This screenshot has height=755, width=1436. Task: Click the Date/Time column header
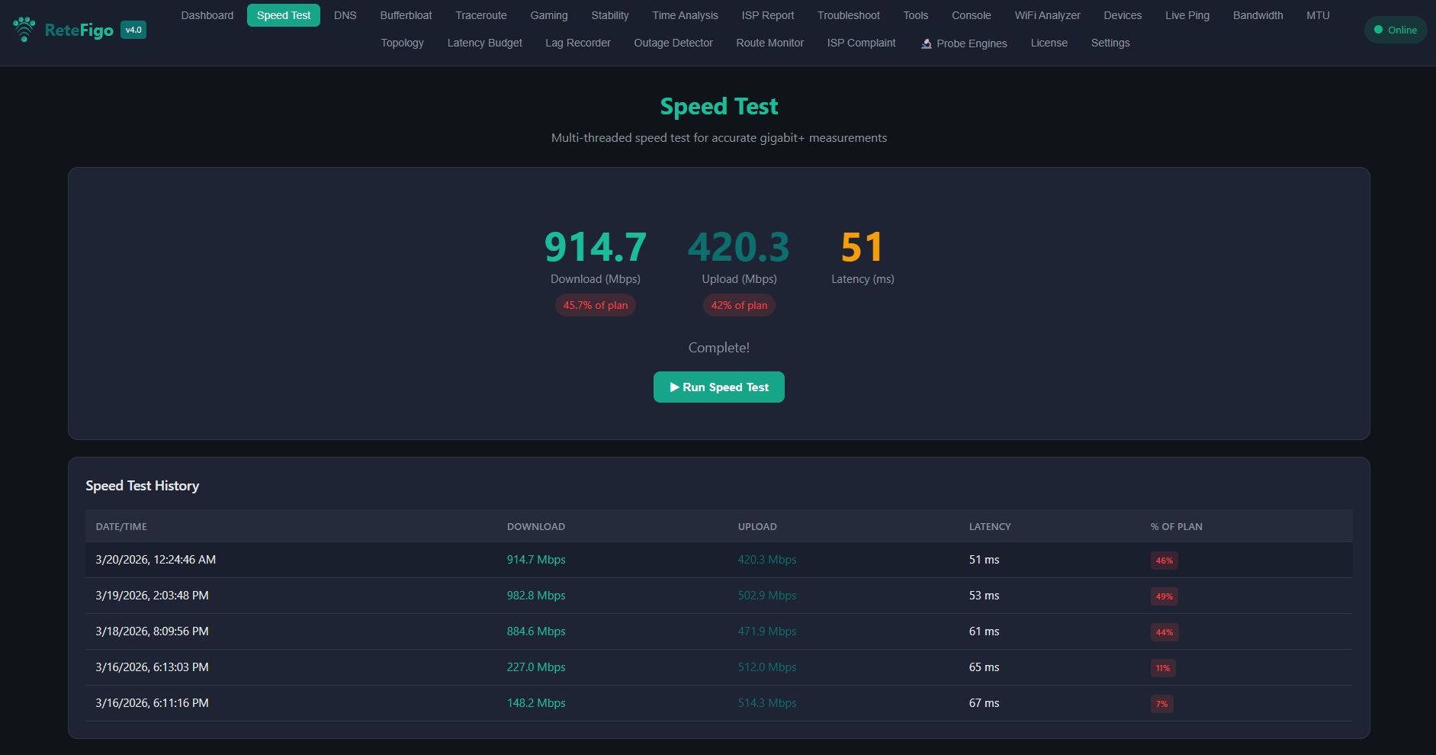(x=121, y=526)
